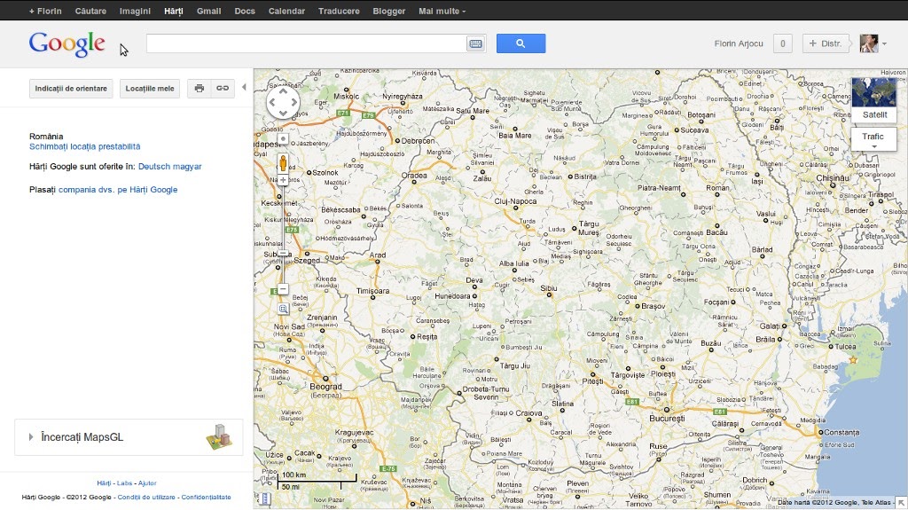The width and height of the screenshot is (908, 510).
Task: Expand the overview map corner arrow
Action: (x=901, y=503)
